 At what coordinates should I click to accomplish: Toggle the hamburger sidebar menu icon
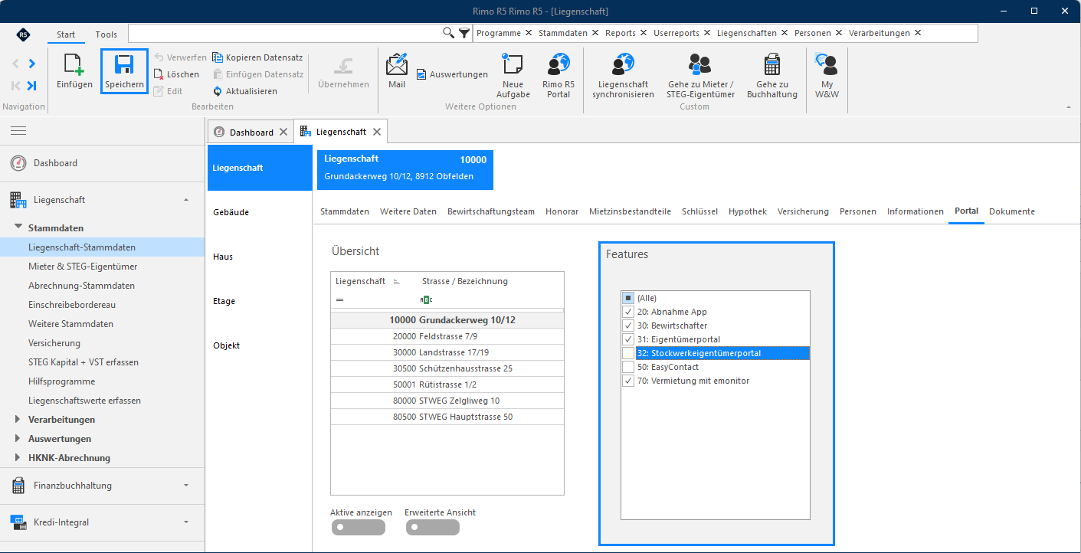[x=18, y=132]
